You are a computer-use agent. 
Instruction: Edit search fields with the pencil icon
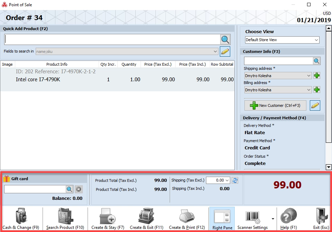click(225, 52)
